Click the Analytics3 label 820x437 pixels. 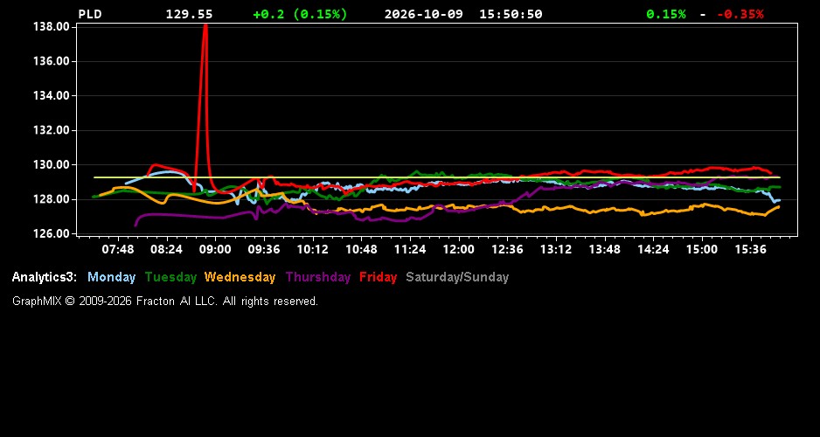45,278
